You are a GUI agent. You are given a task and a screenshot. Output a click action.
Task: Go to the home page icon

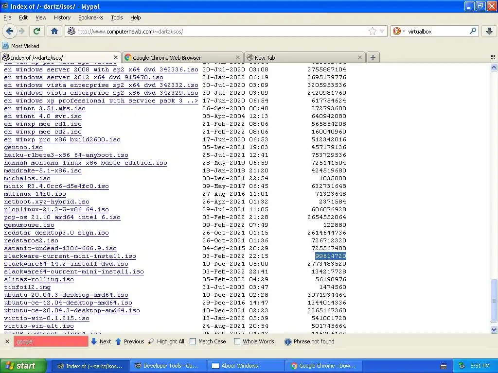tap(54, 31)
